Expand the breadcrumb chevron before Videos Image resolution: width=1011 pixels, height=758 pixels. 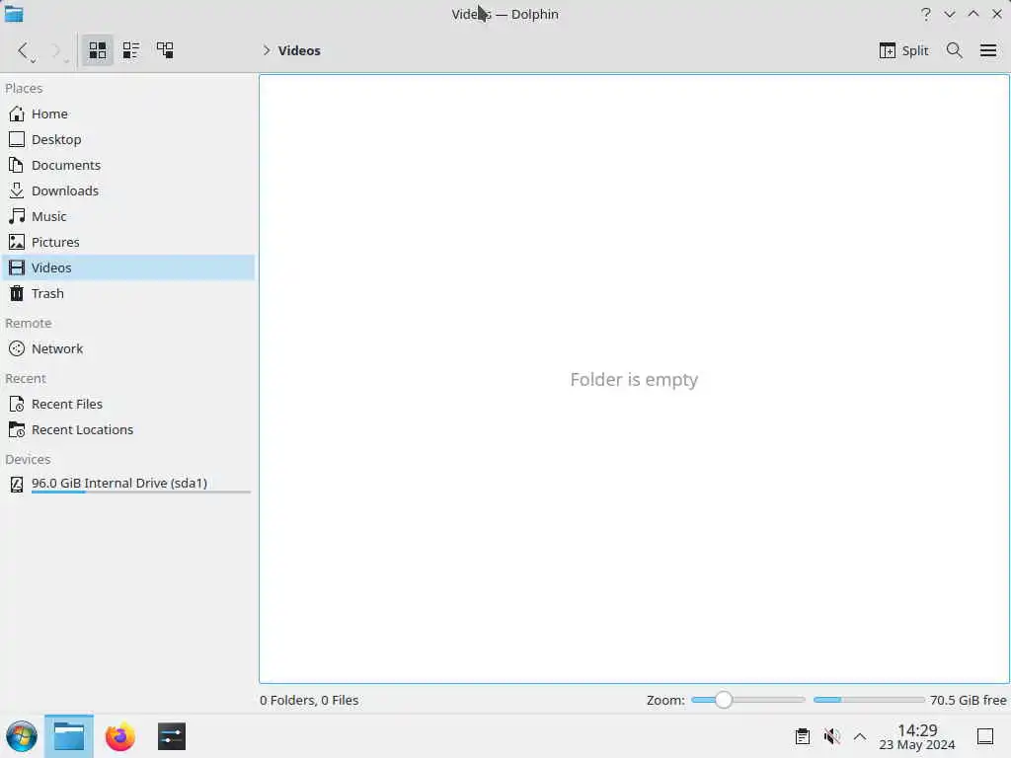pyautogui.click(x=267, y=50)
